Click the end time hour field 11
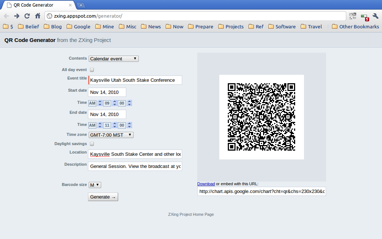The height and width of the screenshot is (239, 382). point(107,125)
